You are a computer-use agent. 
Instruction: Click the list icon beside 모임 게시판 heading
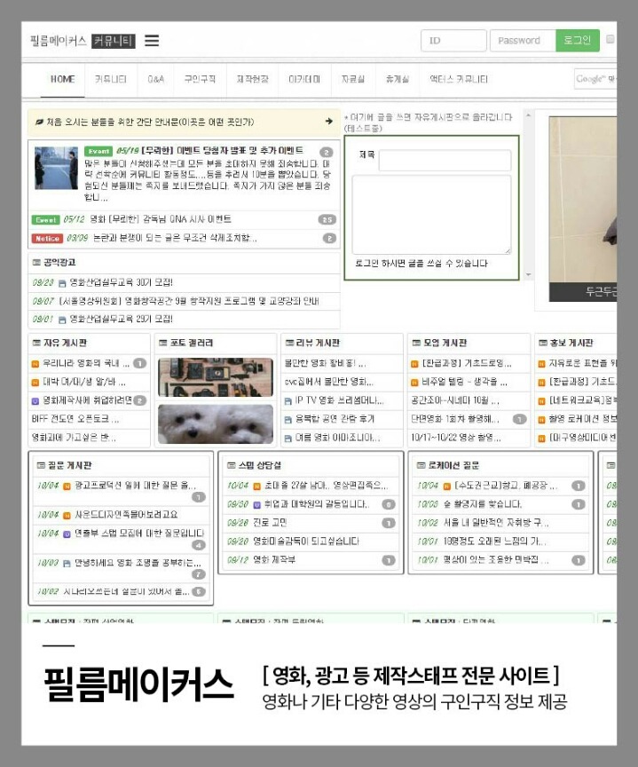[416, 343]
